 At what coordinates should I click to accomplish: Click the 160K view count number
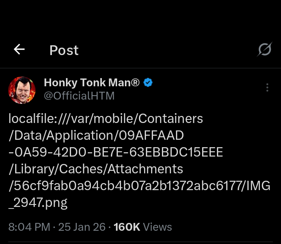(126, 227)
